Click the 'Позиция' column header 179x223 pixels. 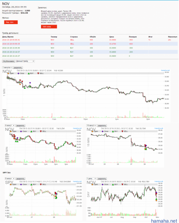coord(133,37)
